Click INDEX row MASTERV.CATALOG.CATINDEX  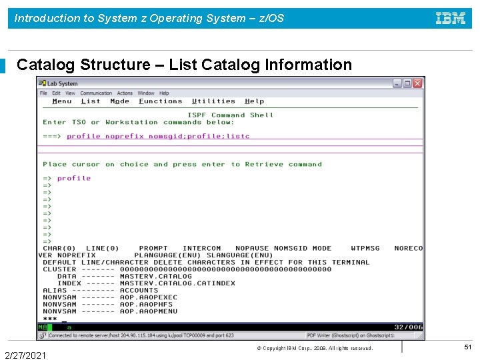[146, 283]
